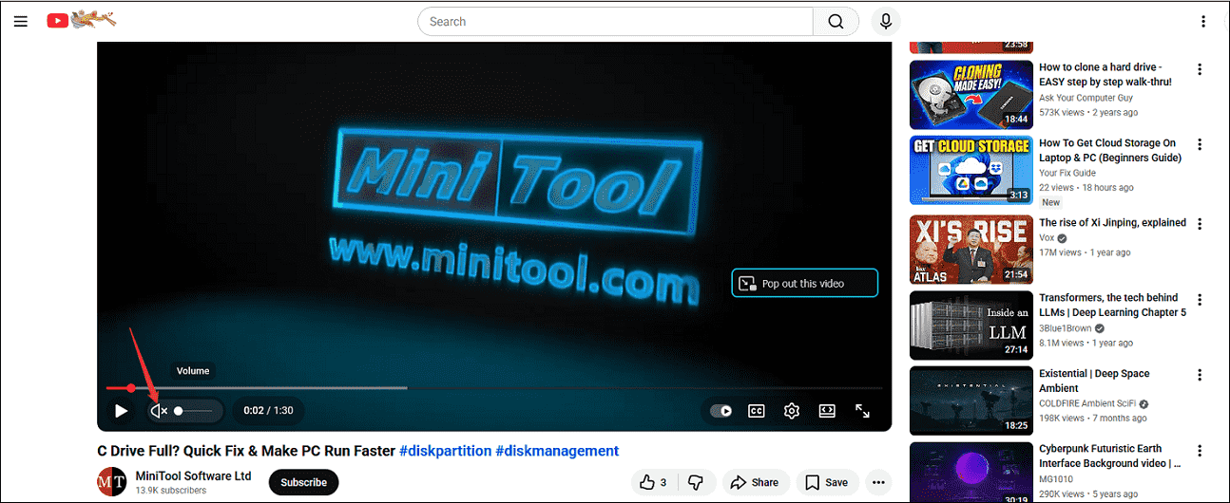Viewport: 1230px width, 503px height.
Task: Open 'Existential | Deep Space Ambient' title
Action: click(x=1094, y=382)
